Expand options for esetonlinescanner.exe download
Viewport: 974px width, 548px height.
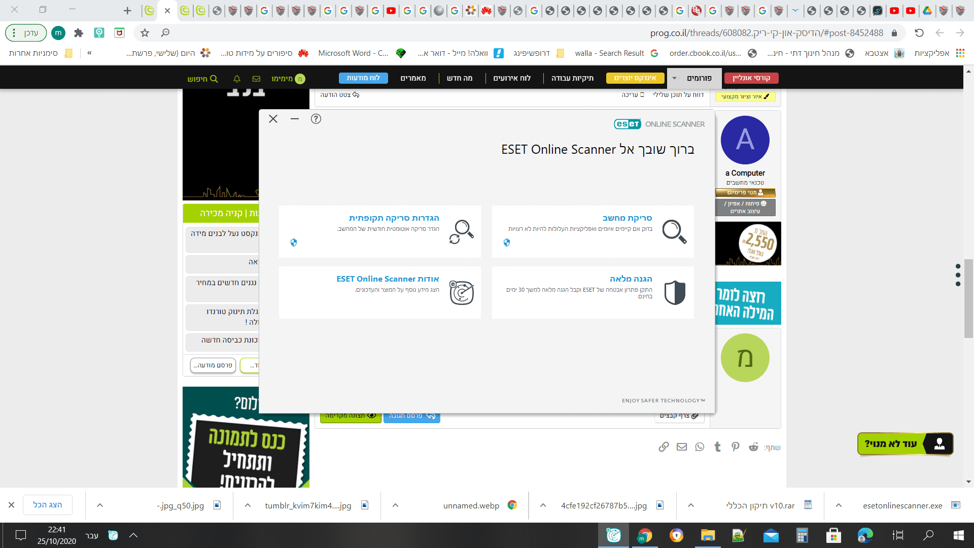[839, 505]
